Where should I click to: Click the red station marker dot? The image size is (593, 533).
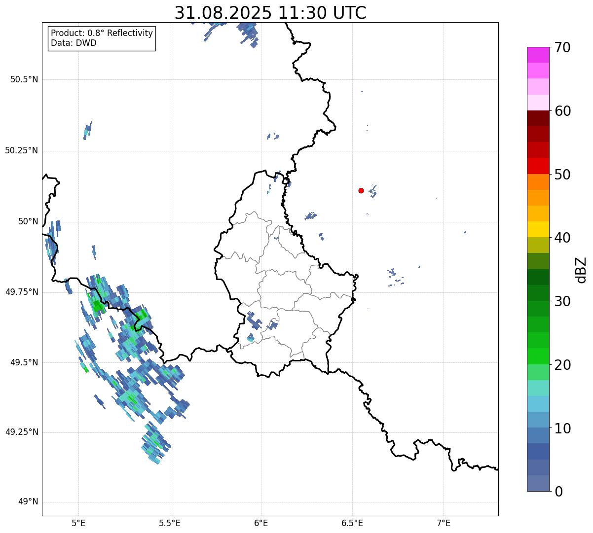point(361,190)
